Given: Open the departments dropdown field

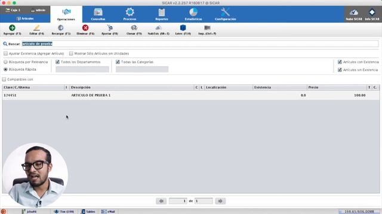Looking at the screenshot, I should coord(82,70).
